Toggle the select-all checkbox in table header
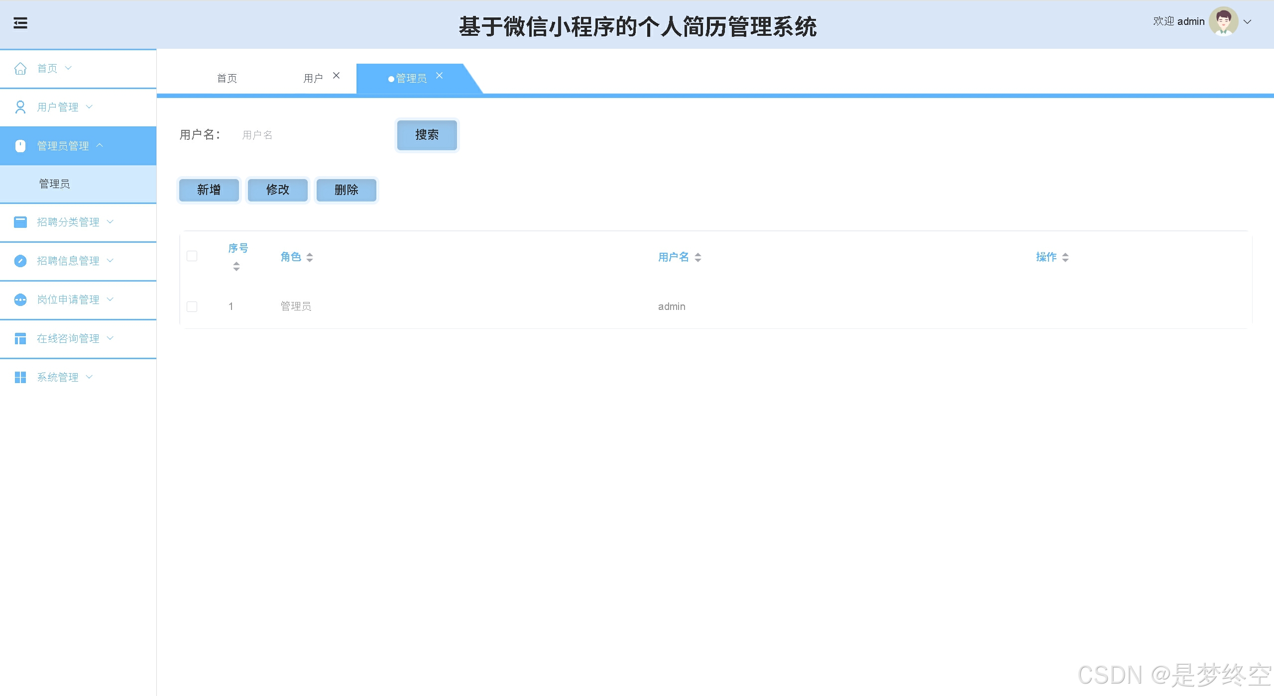Viewport: 1274px width, 696px height. point(192,256)
